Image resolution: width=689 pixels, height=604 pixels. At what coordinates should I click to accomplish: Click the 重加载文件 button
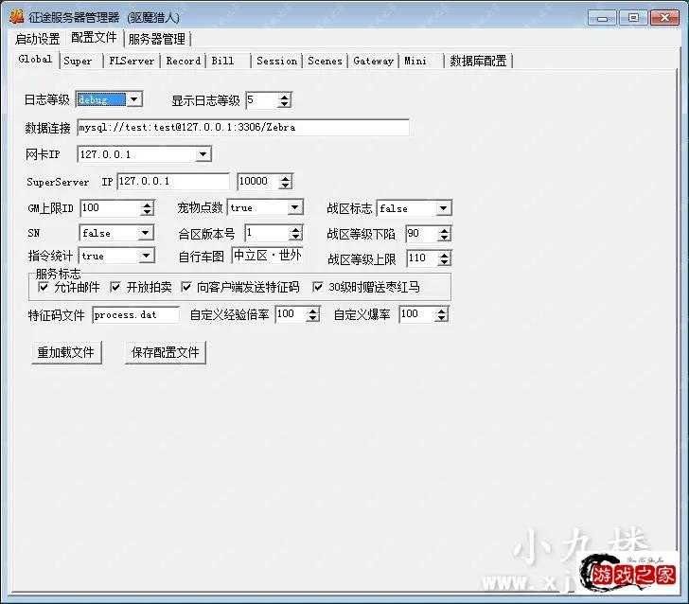point(66,352)
